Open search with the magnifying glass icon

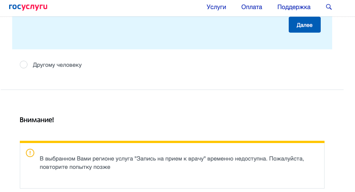(329, 7)
